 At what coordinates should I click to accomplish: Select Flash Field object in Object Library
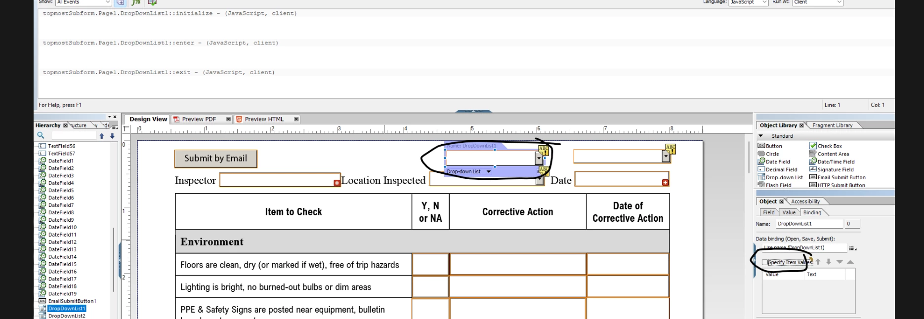[774, 186]
